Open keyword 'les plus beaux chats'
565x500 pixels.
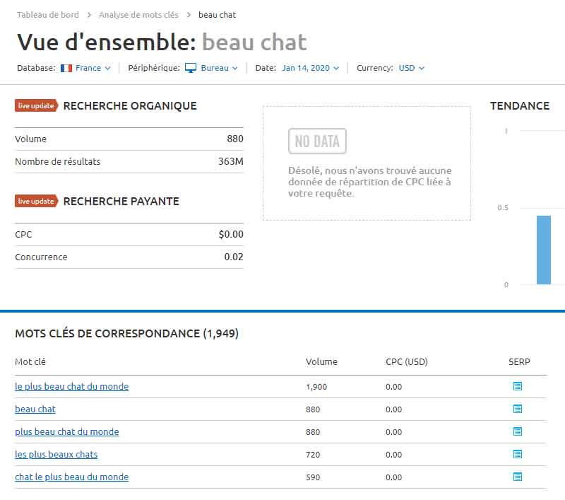tap(56, 454)
